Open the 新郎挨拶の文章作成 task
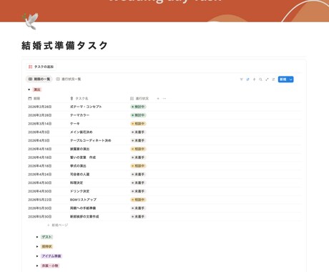 pos(84,217)
